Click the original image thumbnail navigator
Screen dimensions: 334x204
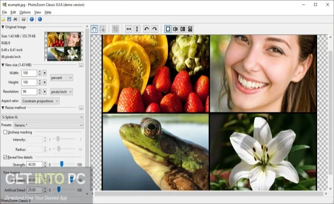click(64, 46)
